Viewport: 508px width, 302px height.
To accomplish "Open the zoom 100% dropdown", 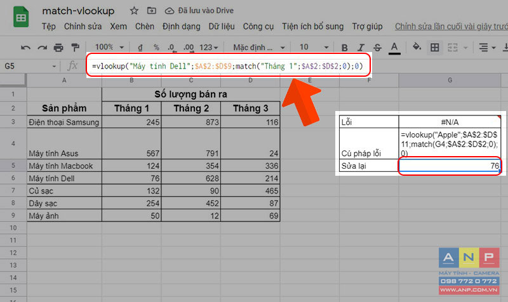I will (109, 47).
